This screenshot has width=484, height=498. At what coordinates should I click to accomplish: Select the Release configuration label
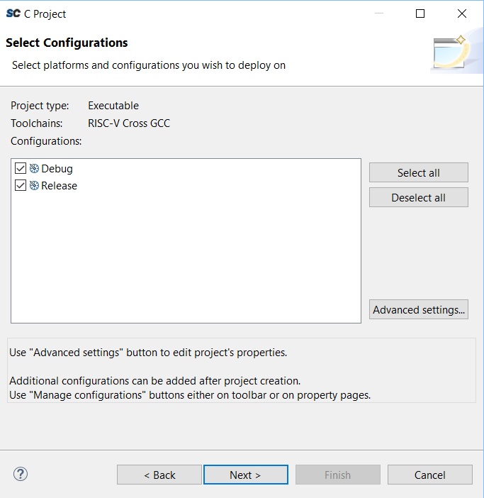pyautogui.click(x=60, y=186)
